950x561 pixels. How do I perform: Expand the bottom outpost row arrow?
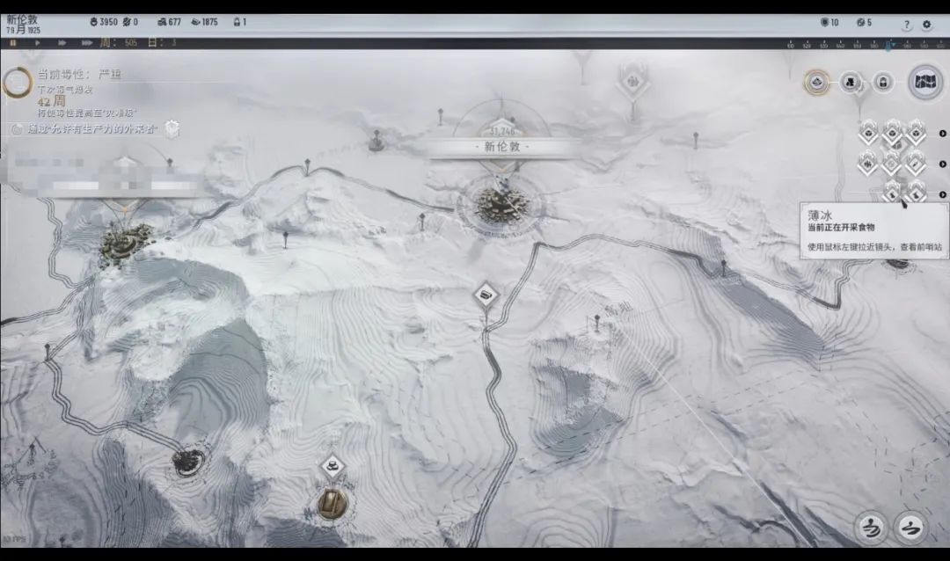pos(942,194)
